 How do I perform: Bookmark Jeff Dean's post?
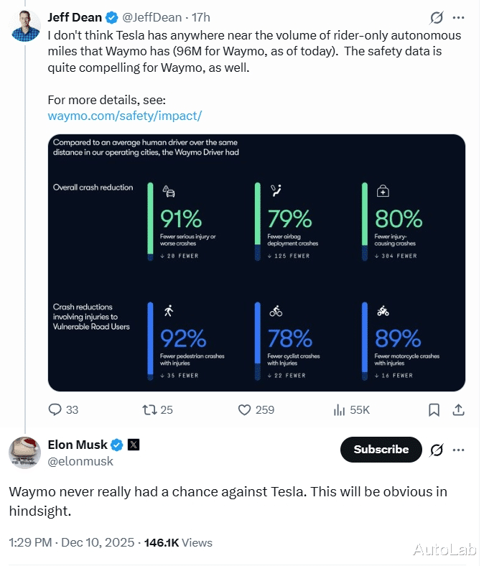434,409
